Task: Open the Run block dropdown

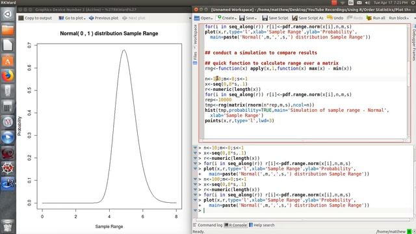Action: pyautogui.click(x=398, y=18)
